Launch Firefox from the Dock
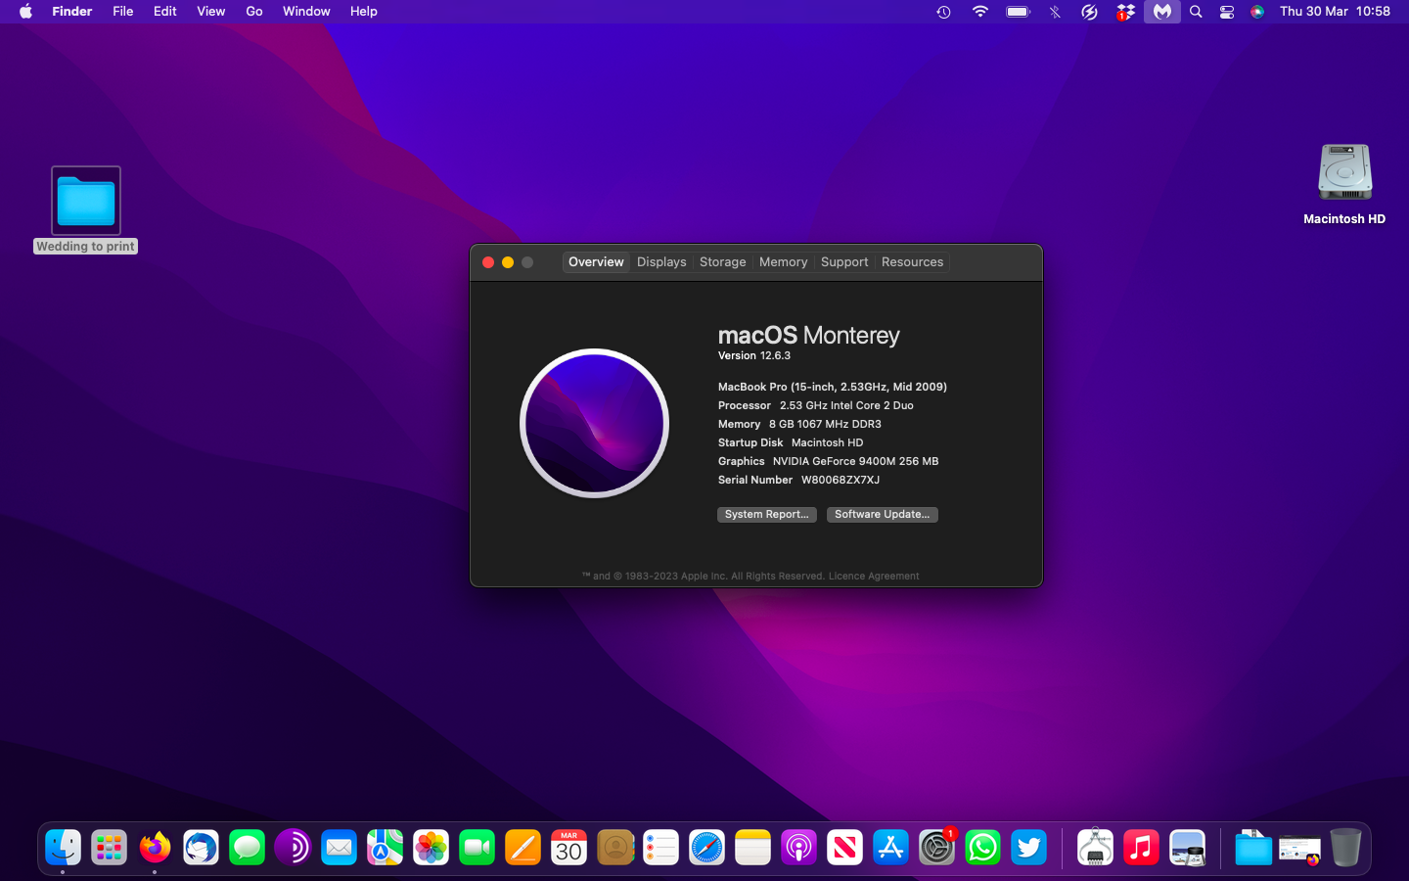 click(155, 848)
